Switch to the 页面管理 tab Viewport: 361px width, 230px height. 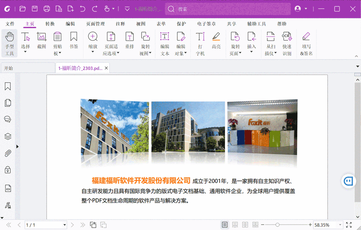point(95,24)
